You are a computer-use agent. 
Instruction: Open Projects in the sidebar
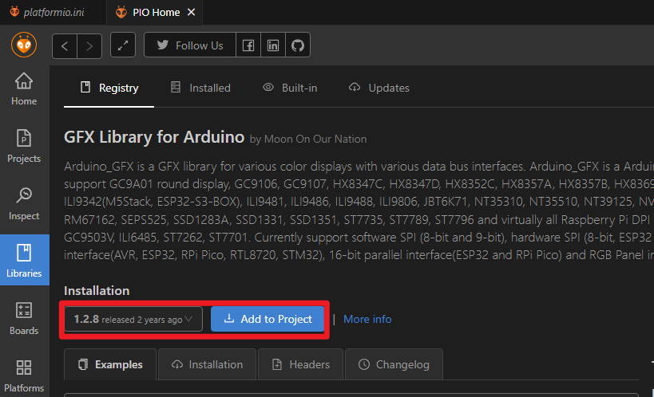(24, 146)
